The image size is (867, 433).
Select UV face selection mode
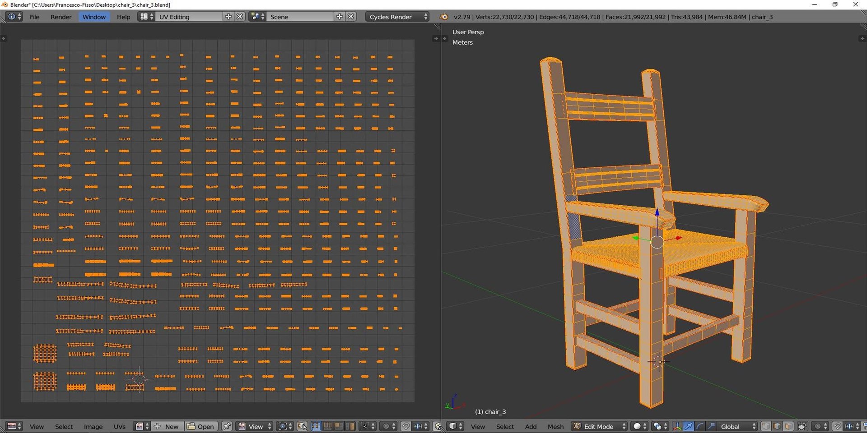coord(338,426)
